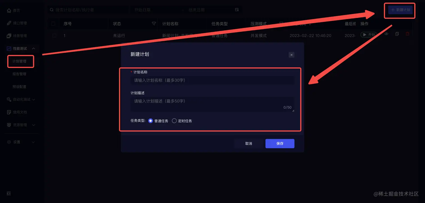Click the 接口管理 sidebar icon
425x203 pixels.
pyautogui.click(x=9, y=23)
